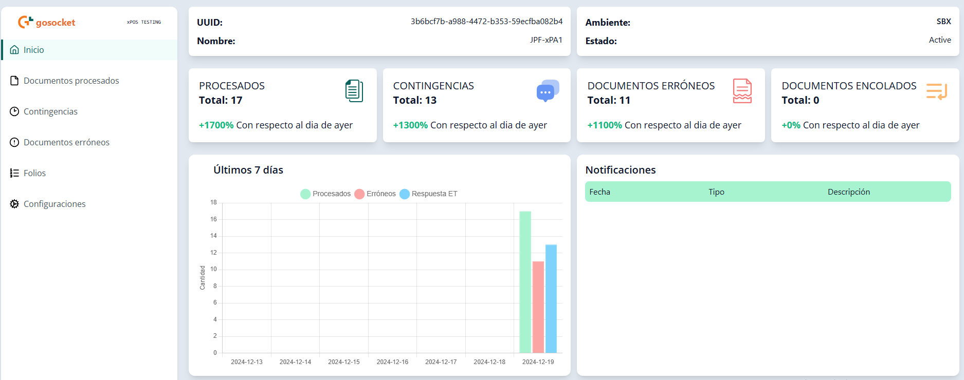Click the Ambiente value SBX
Image resolution: width=964 pixels, height=380 pixels.
pyautogui.click(x=943, y=22)
